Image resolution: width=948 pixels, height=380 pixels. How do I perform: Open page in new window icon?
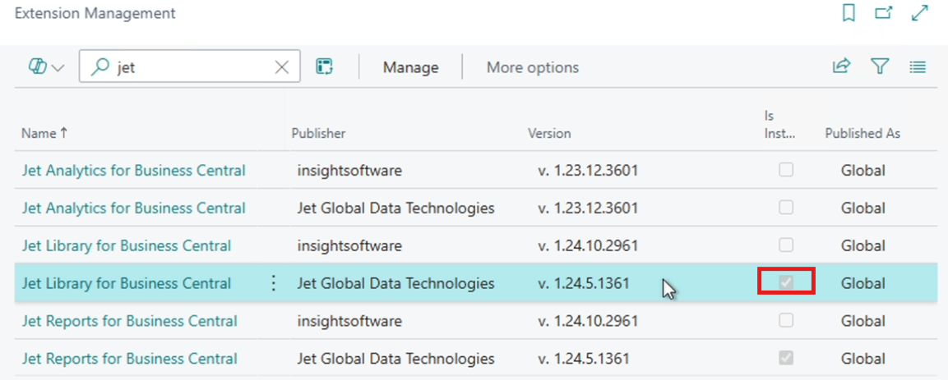[x=884, y=13]
